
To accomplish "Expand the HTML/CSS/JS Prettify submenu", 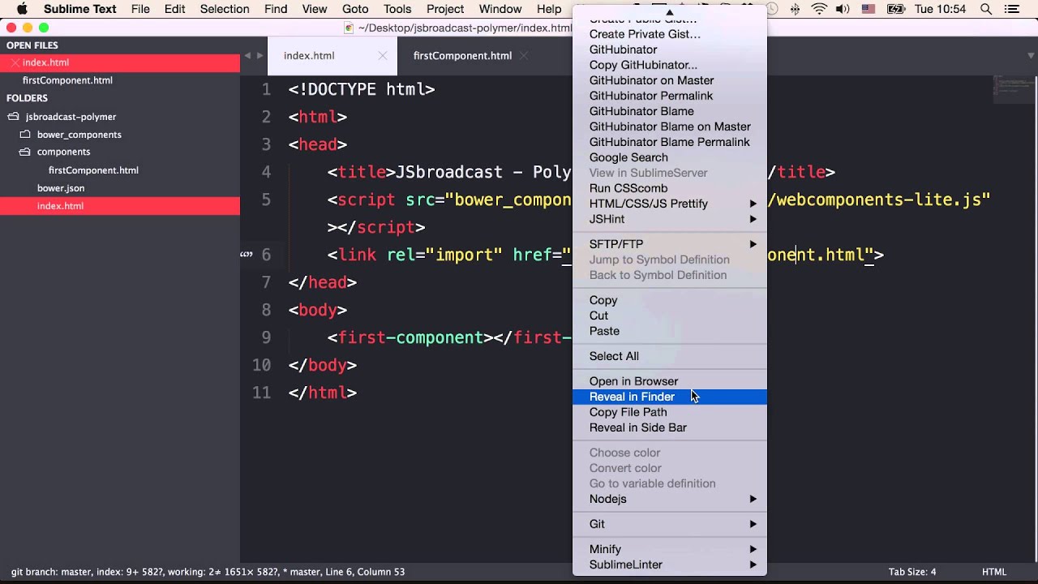I will [x=753, y=204].
